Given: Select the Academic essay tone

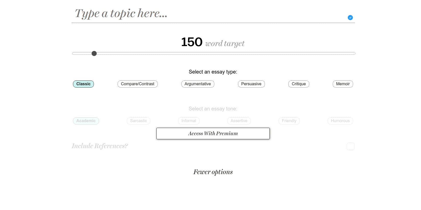Looking at the screenshot, I should click(x=86, y=121).
